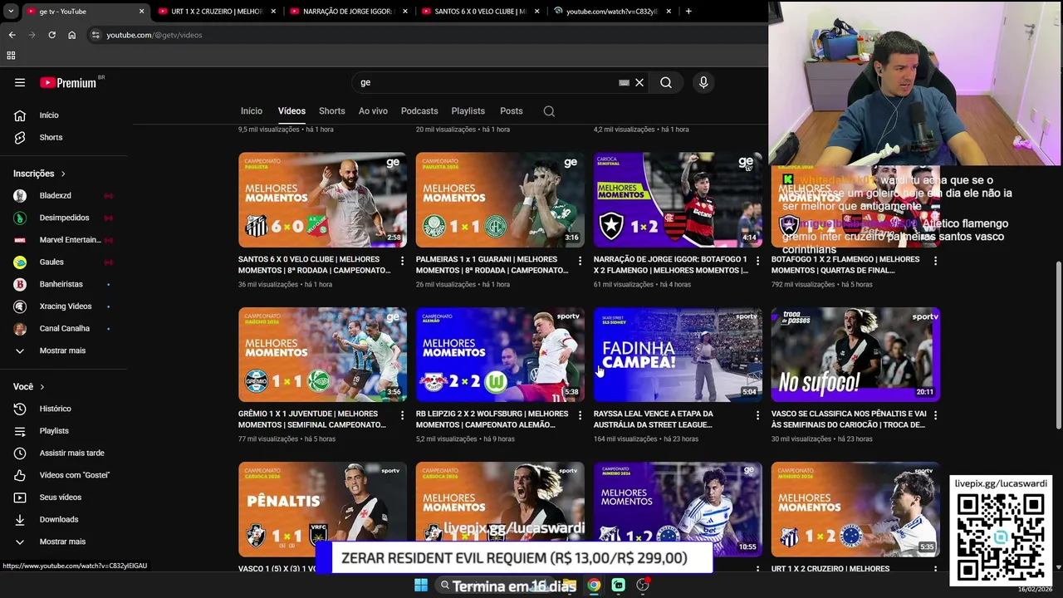
Task: Switch to URT 1 x 2 Cruzeiro browser tab
Action: 216,12
